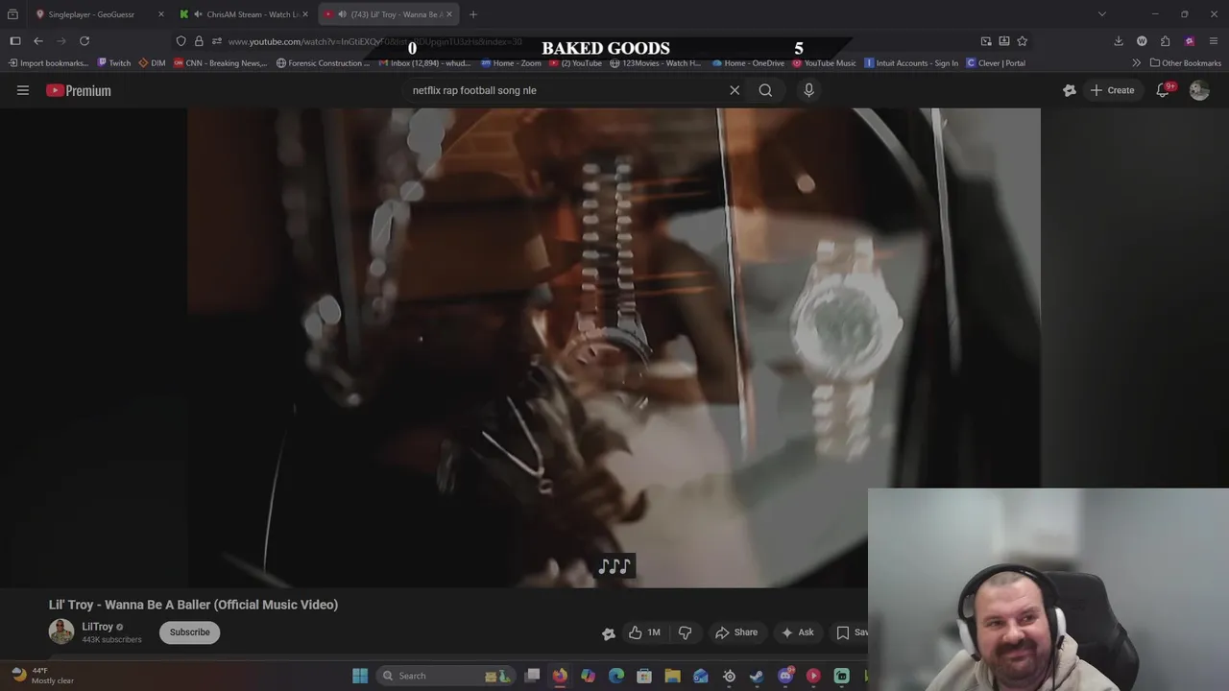Expand the list all tabs chevron
1229x691 pixels.
click(x=1101, y=14)
